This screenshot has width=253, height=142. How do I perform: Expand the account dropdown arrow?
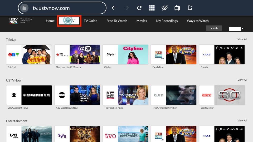pyautogui.click(x=242, y=28)
